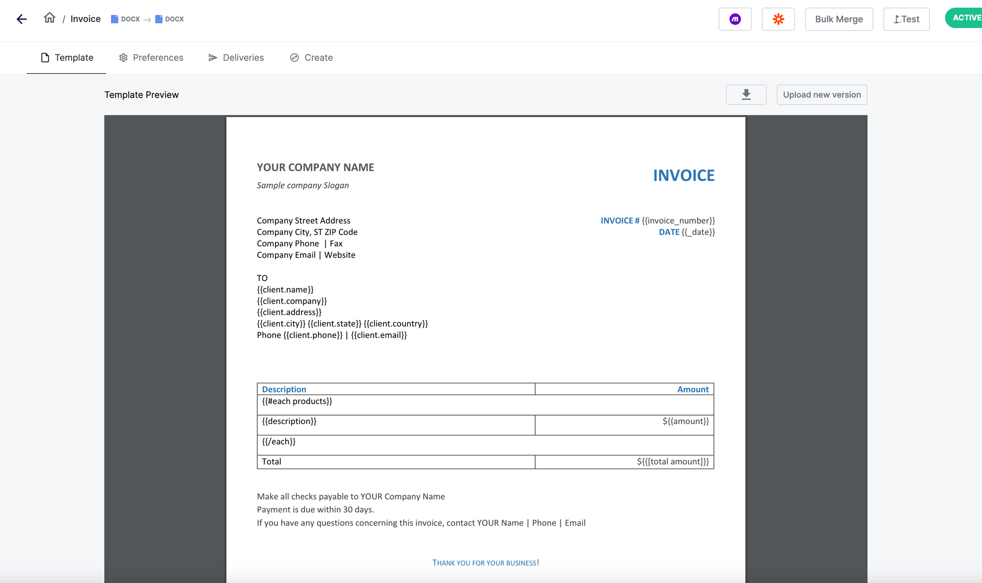Viewport: 982px width, 583px height.
Task: Click Upload new version
Action: click(x=821, y=94)
